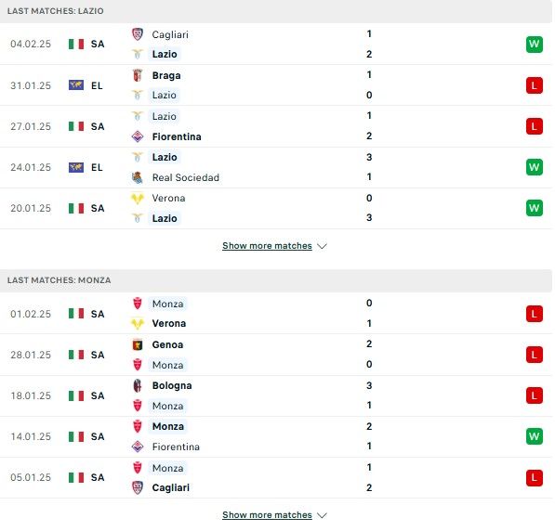Expand Show more matches under Monza

pyautogui.click(x=267, y=514)
